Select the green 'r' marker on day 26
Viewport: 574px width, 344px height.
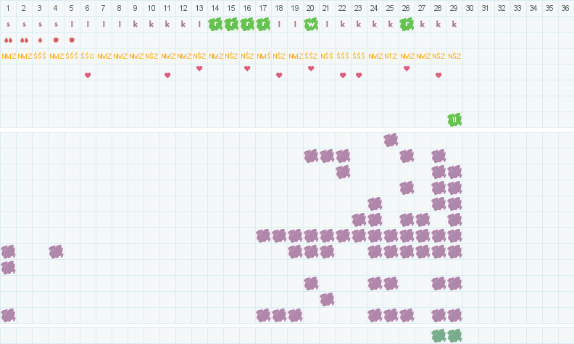(x=407, y=24)
